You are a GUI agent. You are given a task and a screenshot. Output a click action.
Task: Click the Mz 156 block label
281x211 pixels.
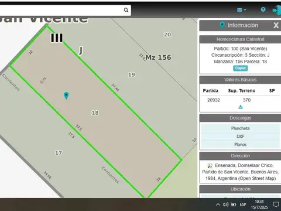158,57
